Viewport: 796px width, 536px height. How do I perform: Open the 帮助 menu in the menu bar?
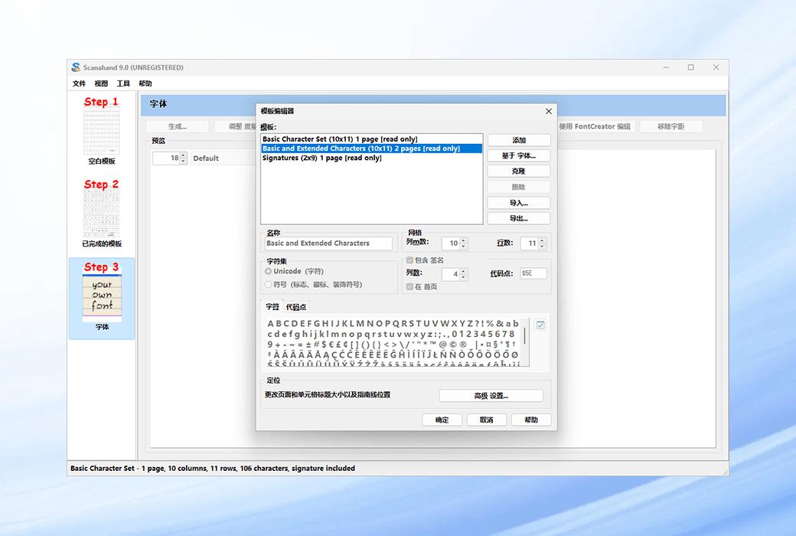(x=145, y=83)
